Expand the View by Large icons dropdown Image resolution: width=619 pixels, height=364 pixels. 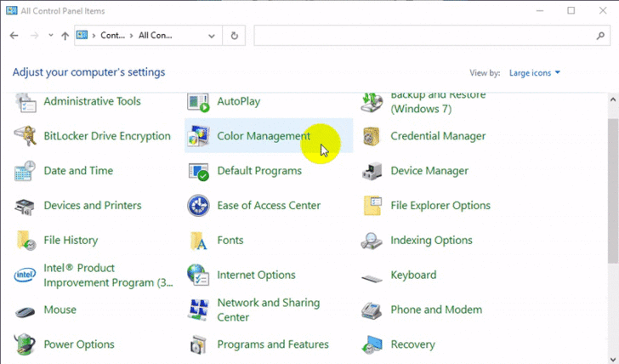click(535, 73)
